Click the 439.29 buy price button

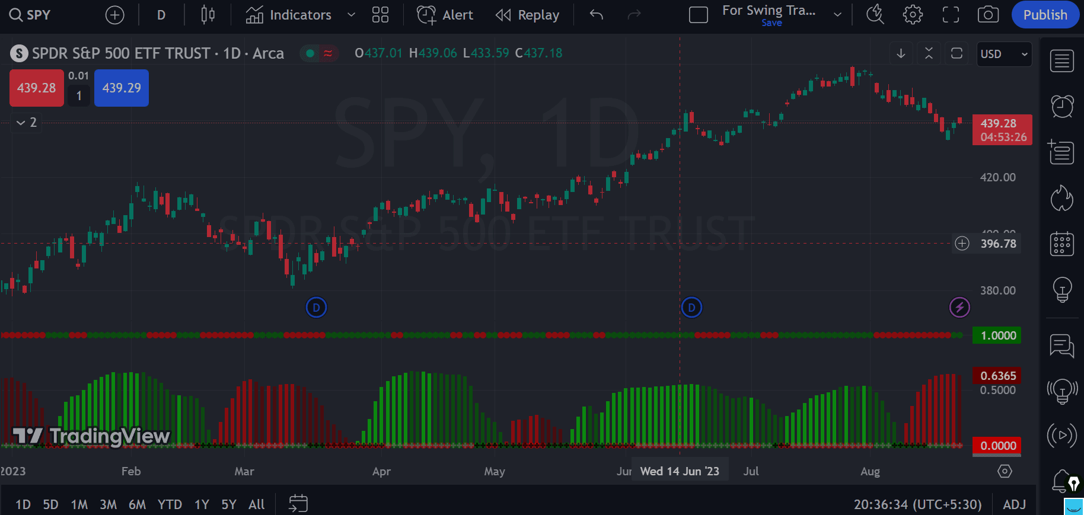(x=122, y=88)
